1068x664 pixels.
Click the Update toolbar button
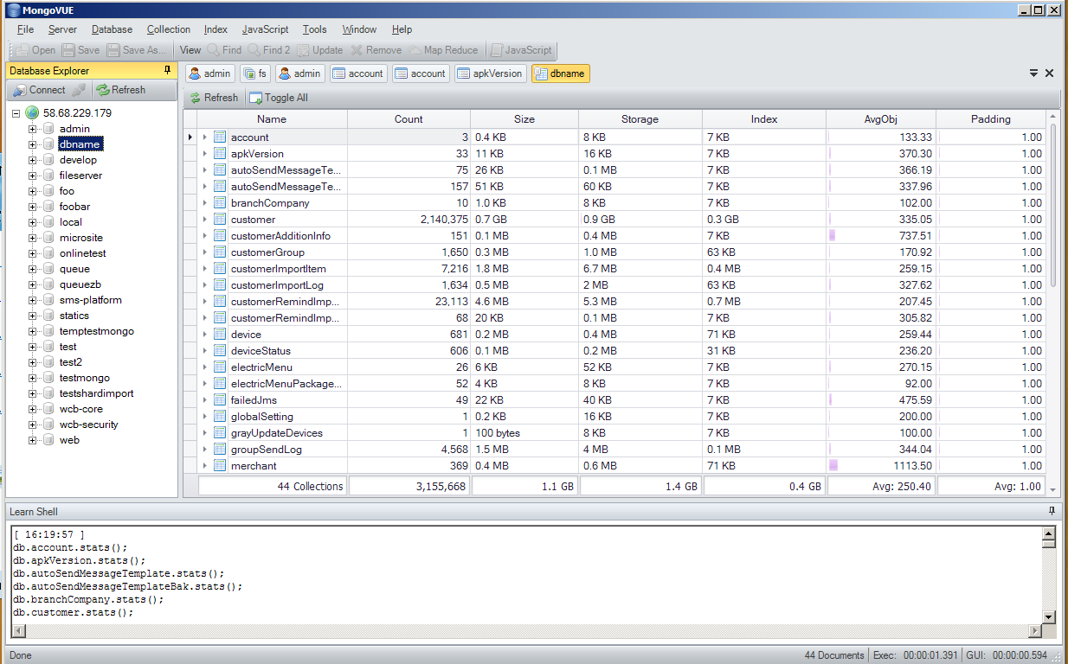pos(319,50)
